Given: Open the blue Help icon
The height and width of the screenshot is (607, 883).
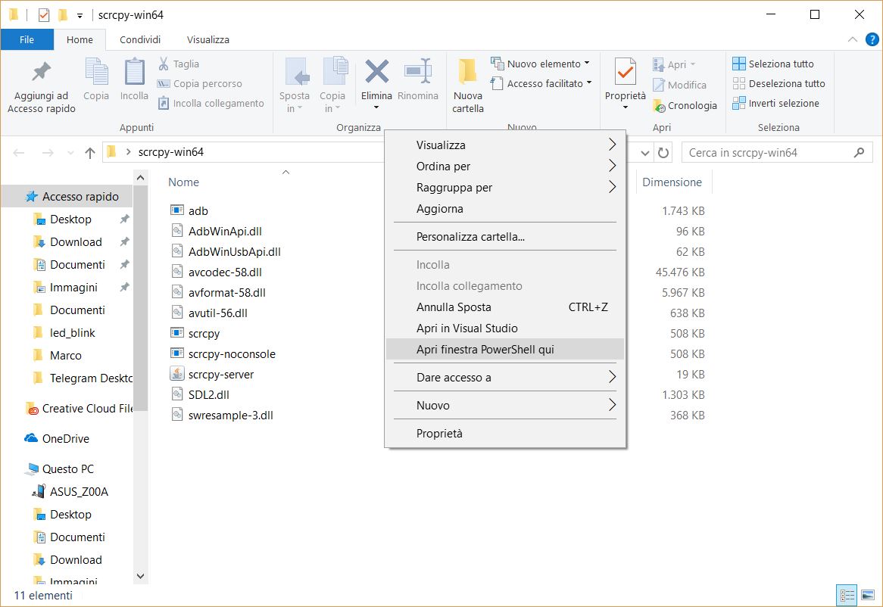Looking at the screenshot, I should tap(872, 39).
